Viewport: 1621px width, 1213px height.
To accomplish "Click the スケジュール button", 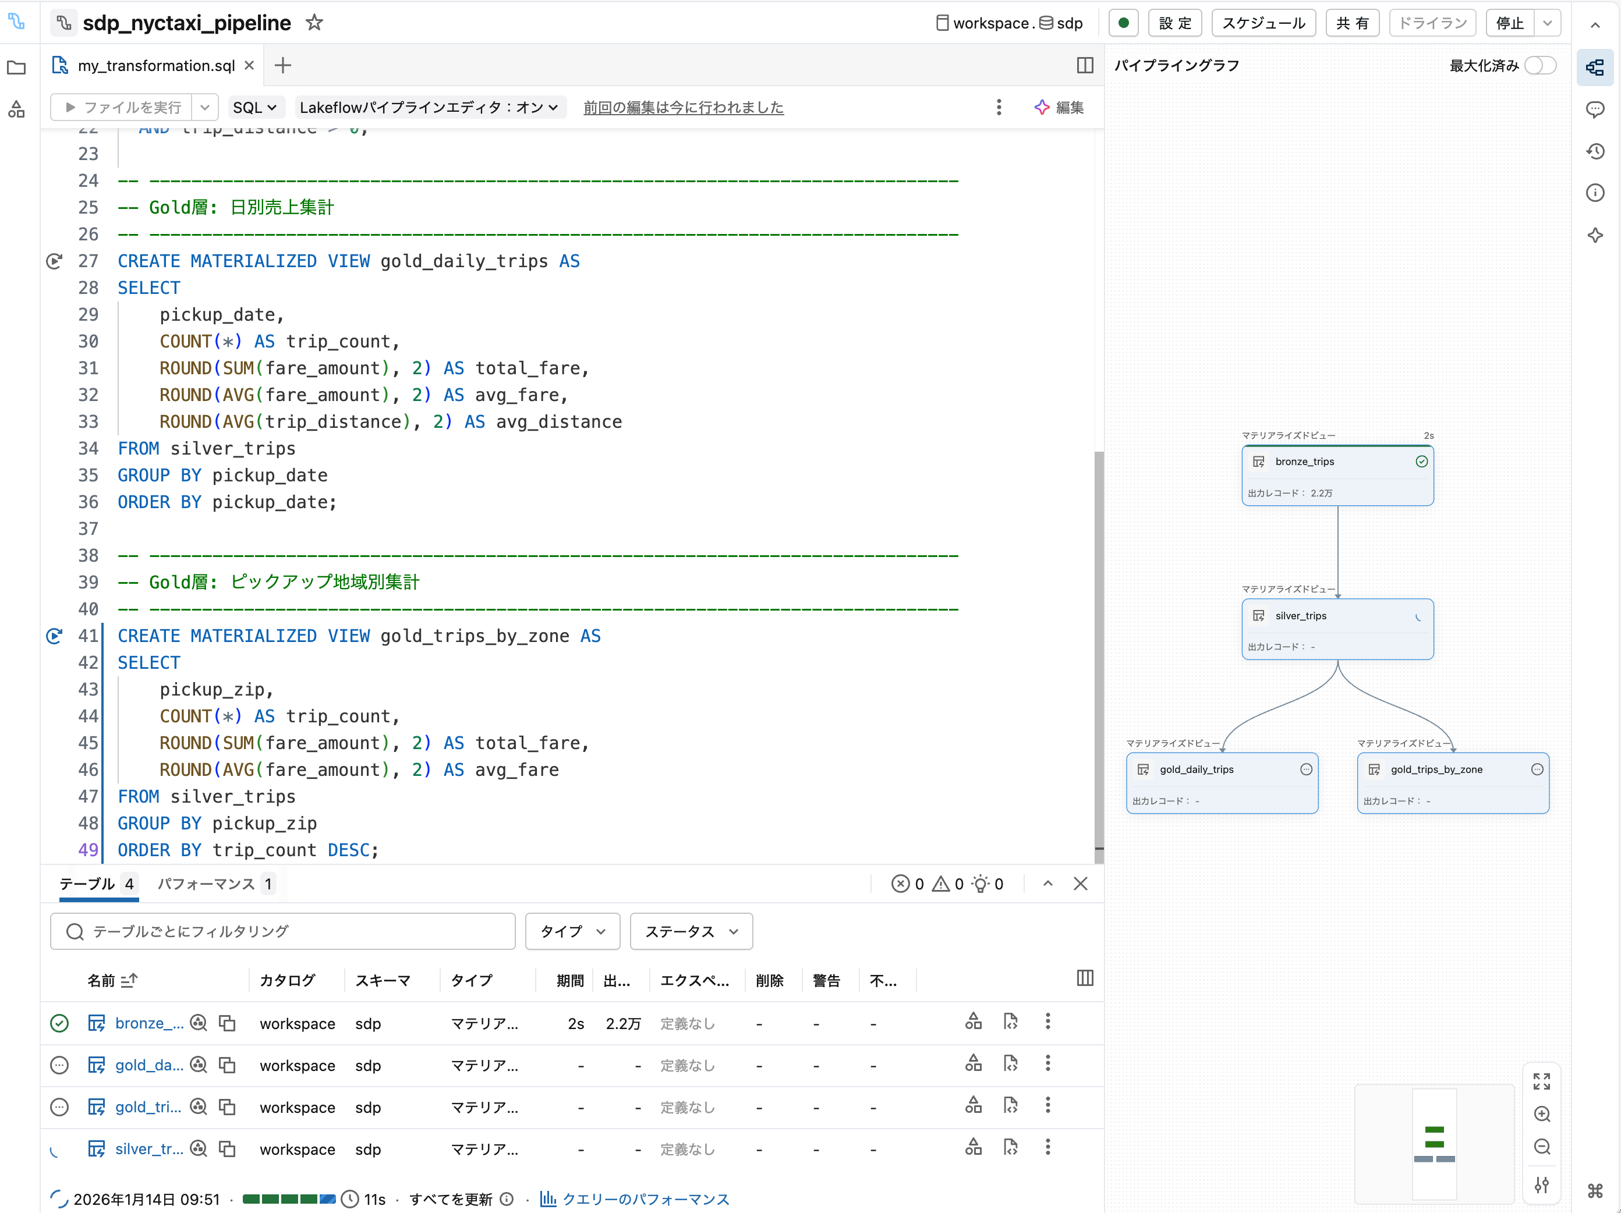I will pos(1263,23).
